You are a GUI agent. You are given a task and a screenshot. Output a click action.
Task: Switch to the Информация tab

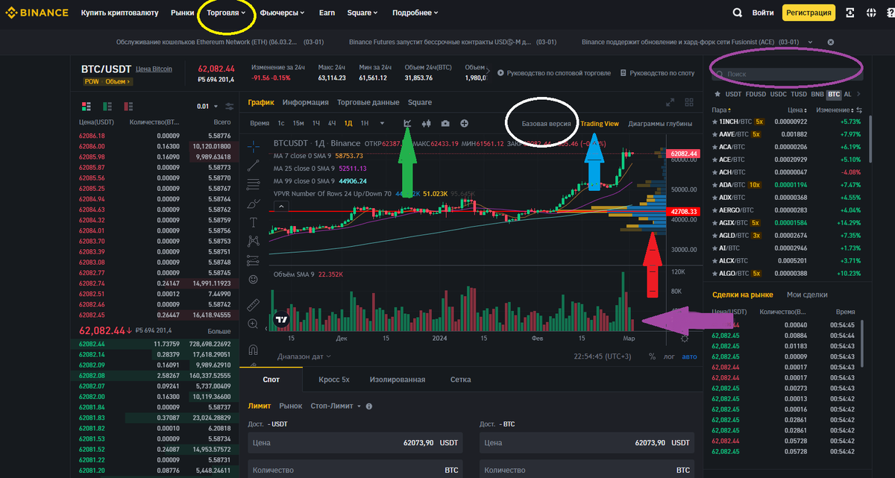tap(306, 103)
